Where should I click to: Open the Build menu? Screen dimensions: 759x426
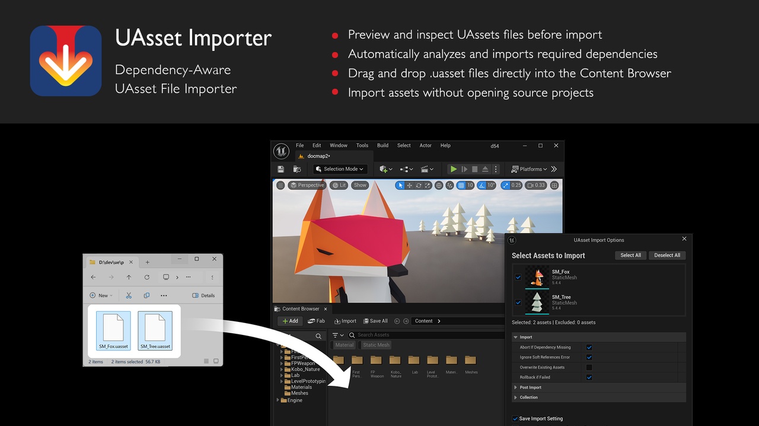(x=383, y=146)
